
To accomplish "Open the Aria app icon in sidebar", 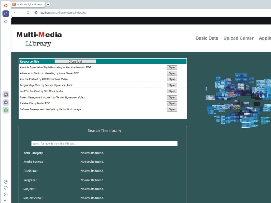I will 6,94.
